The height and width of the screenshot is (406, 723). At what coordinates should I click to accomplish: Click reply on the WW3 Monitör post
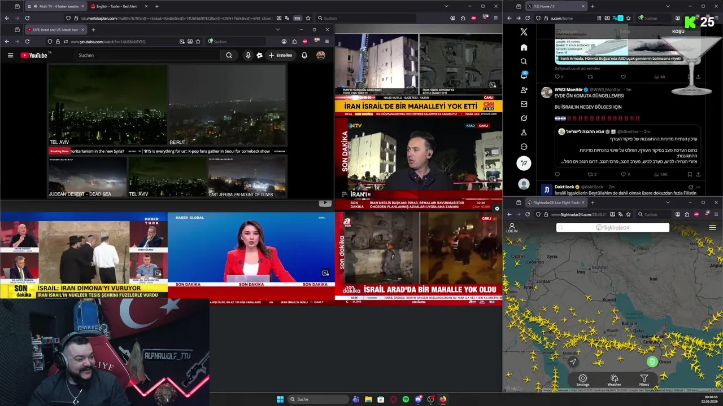coord(558,174)
